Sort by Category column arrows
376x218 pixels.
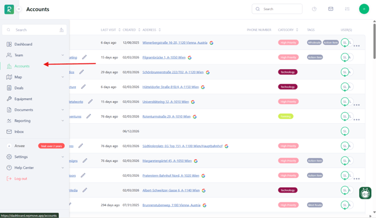[297, 30]
